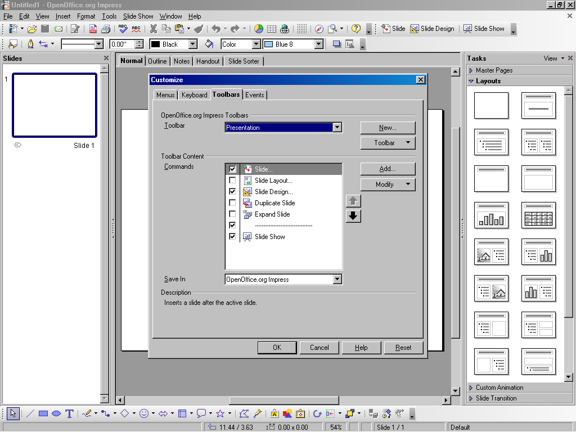Open the Color area style dropdown
The width and height of the screenshot is (576, 432).
[x=256, y=44]
